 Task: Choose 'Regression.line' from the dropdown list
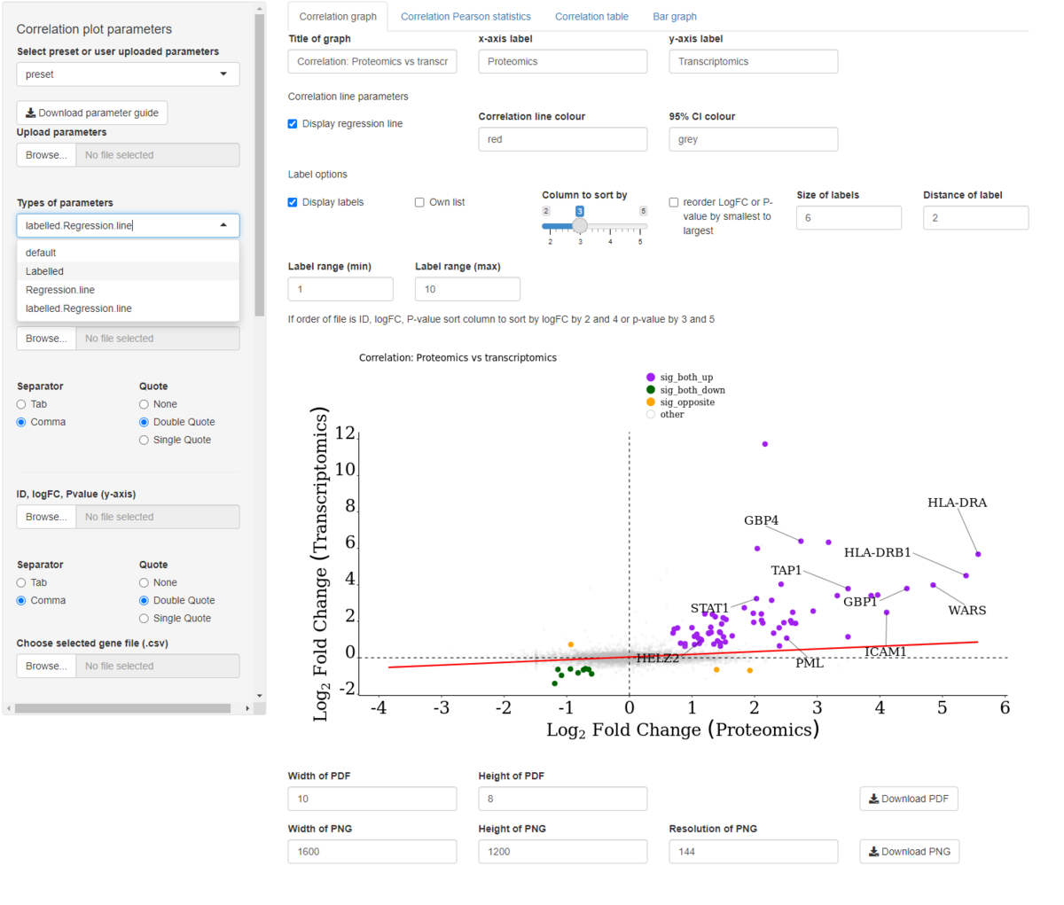(x=128, y=290)
